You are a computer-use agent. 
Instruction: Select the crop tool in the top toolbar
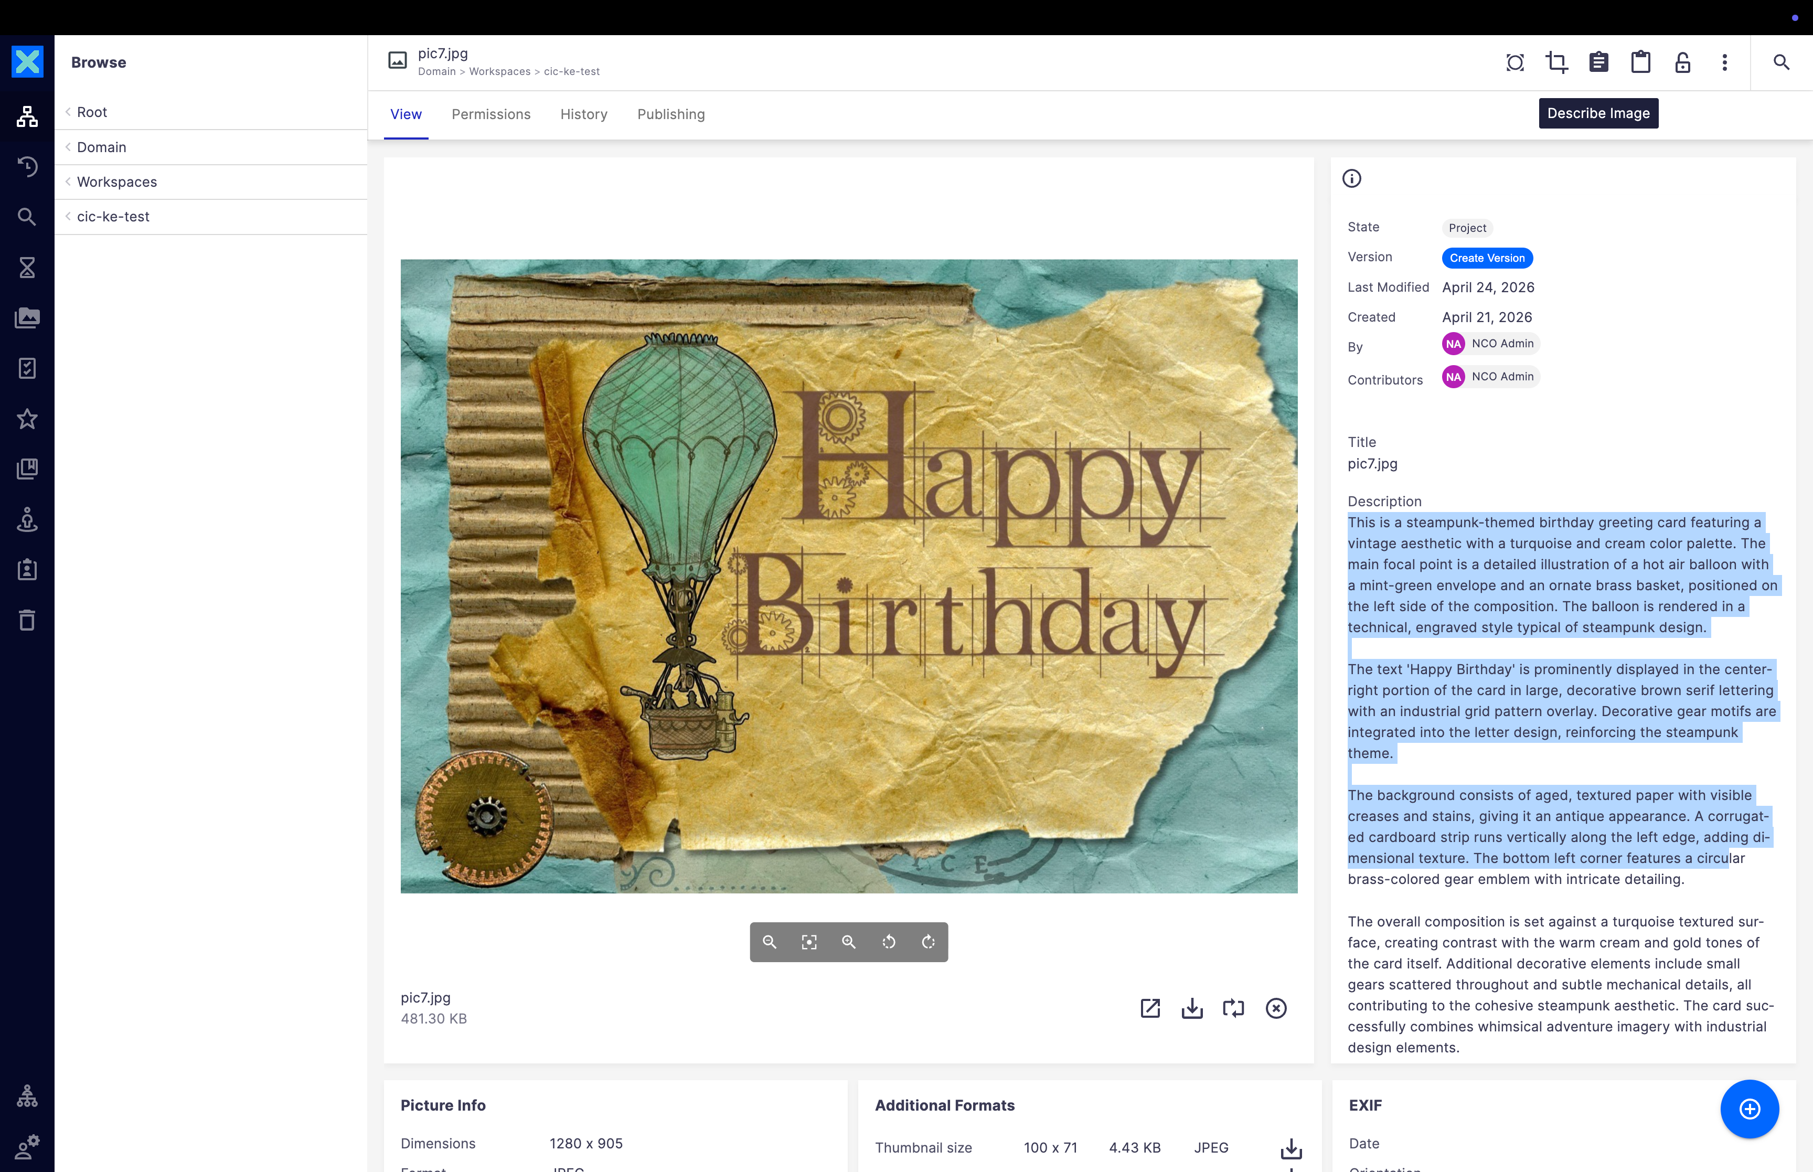pos(1556,62)
